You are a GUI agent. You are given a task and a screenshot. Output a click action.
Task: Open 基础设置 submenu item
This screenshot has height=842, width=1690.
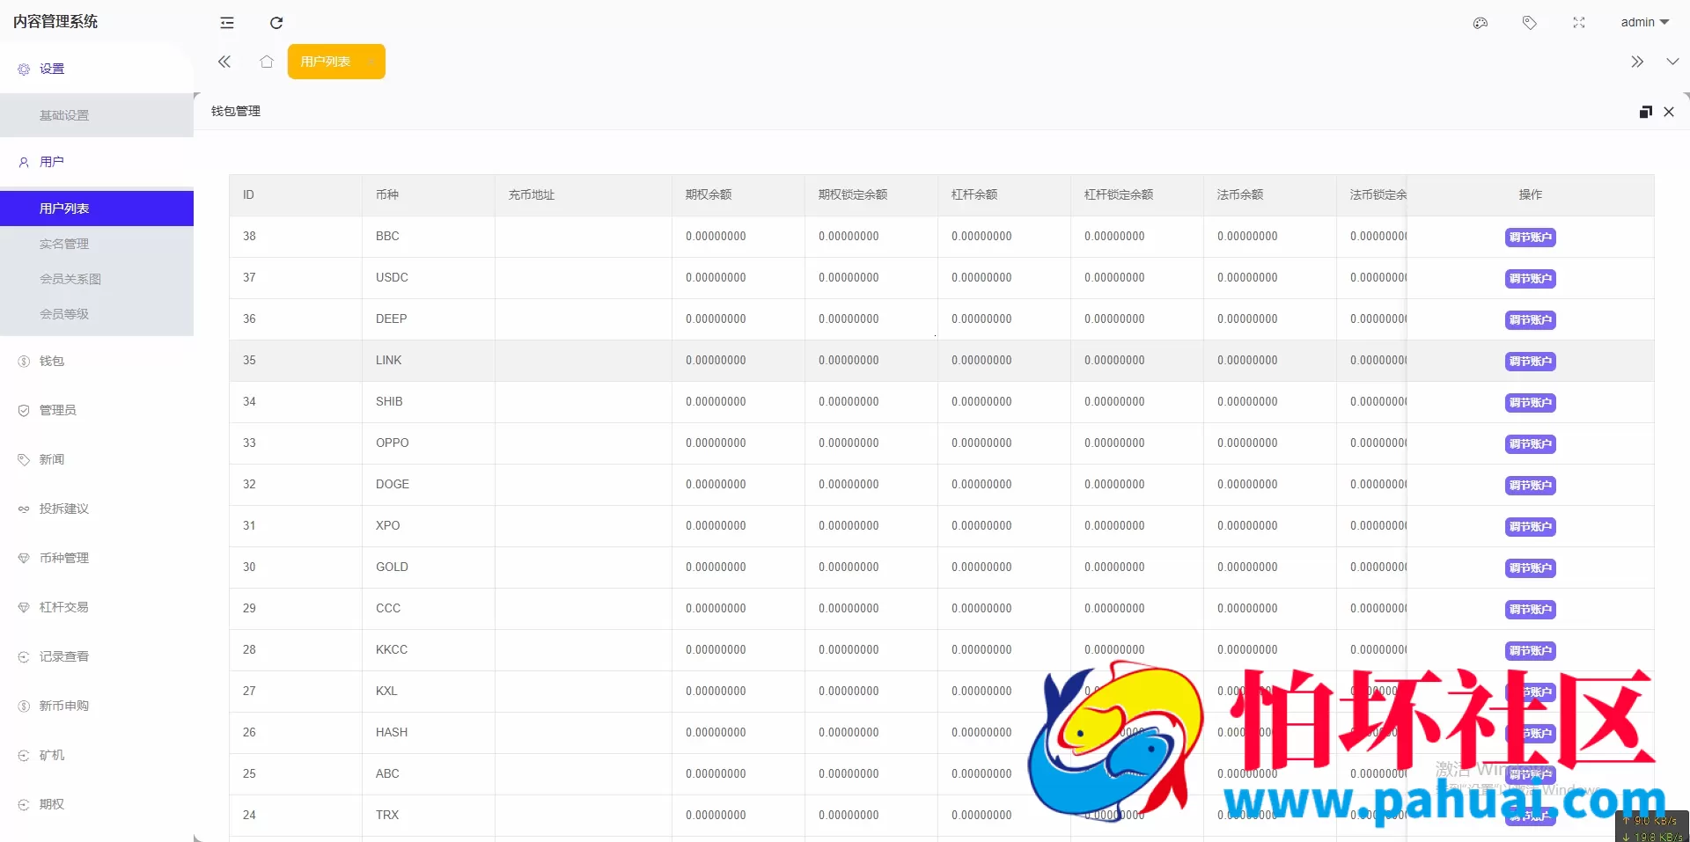click(97, 115)
